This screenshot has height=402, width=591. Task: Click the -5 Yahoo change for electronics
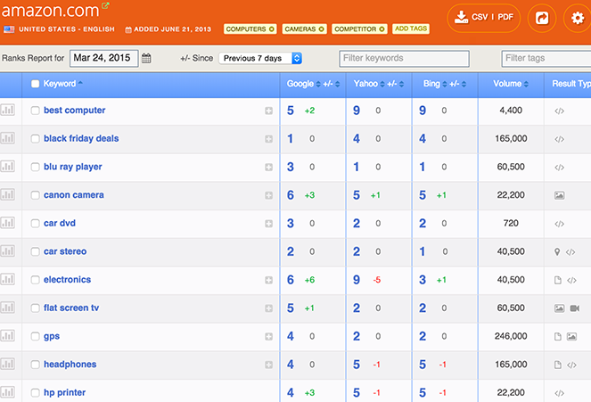pos(376,280)
